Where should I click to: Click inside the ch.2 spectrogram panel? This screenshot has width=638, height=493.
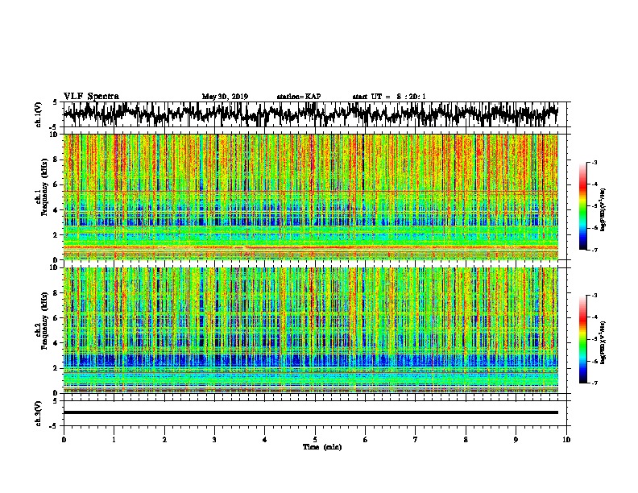pos(310,330)
